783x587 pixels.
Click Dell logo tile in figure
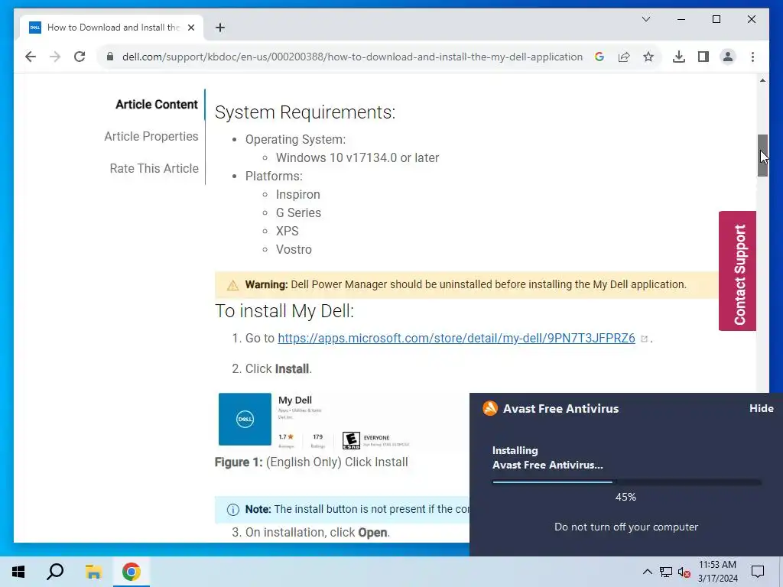(x=245, y=420)
